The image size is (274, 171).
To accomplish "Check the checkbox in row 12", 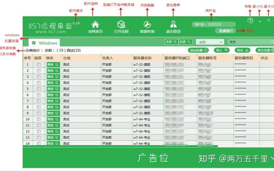I will [39, 131].
